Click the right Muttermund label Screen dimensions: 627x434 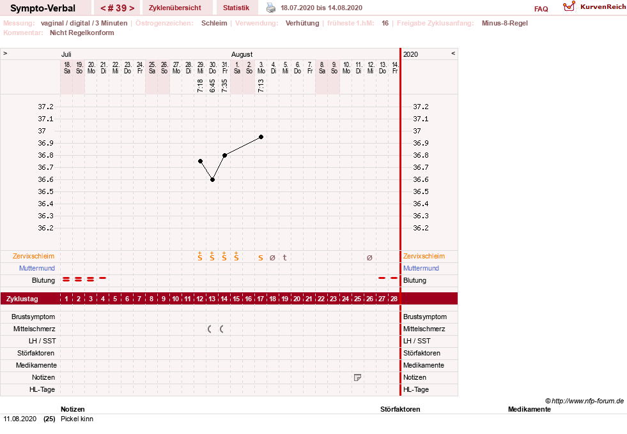coord(421,268)
